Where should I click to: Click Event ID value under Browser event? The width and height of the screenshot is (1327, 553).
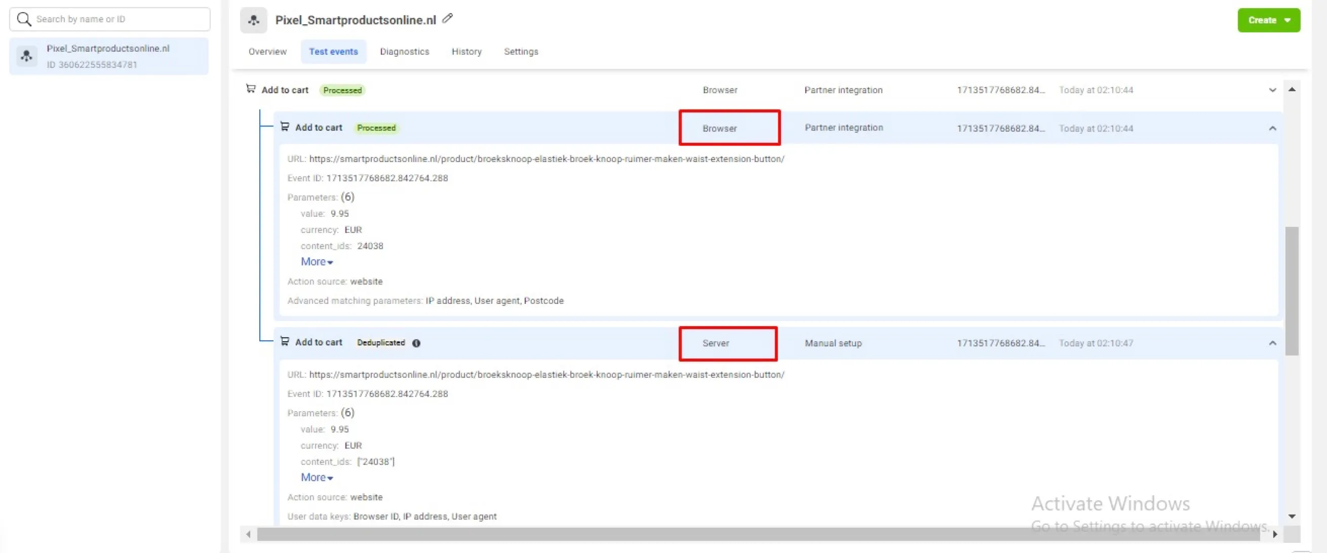(x=387, y=178)
